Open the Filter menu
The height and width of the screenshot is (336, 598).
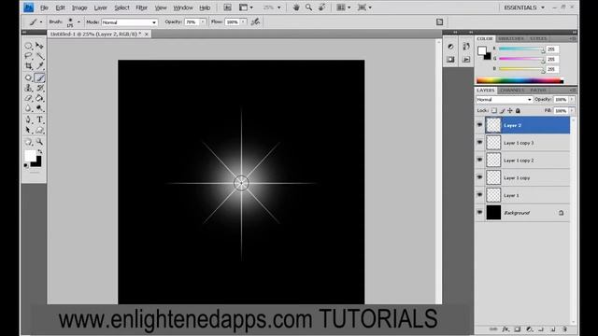coord(141,7)
